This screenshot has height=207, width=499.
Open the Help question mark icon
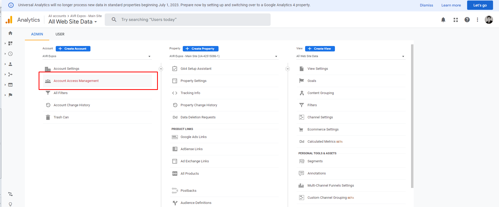click(x=467, y=20)
